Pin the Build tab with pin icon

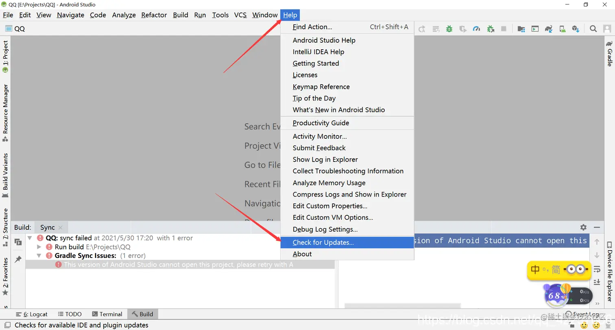pyautogui.click(x=18, y=259)
